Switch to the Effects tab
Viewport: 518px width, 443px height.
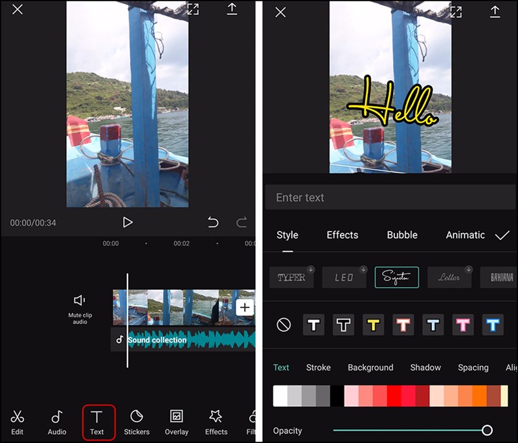coord(342,235)
